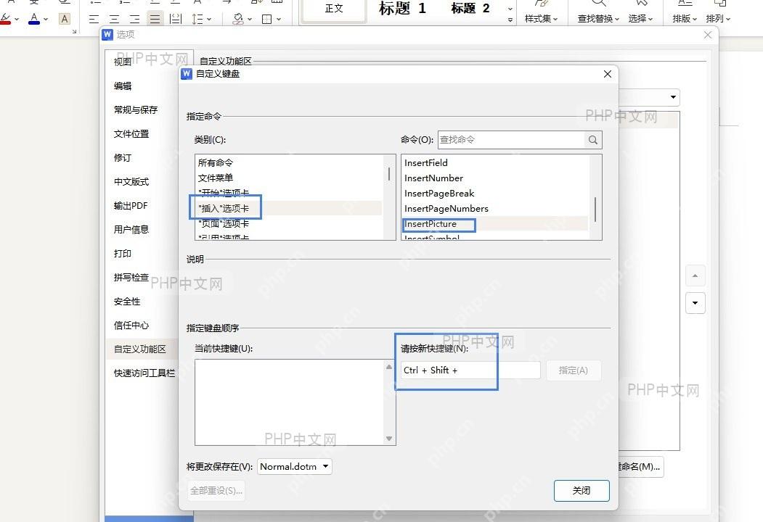Apply the 正文 style
The image size is (763, 522).
pyautogui.click(x=334, y=9)
